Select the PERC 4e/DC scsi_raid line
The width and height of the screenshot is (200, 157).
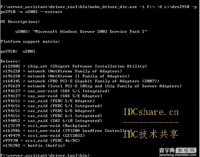tap(41, 141)
